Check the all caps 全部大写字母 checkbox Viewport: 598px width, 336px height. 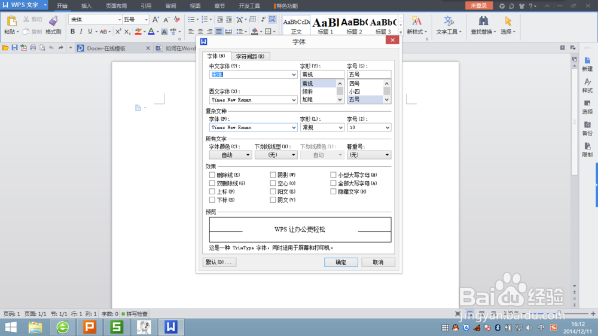(x=333, y=183)
